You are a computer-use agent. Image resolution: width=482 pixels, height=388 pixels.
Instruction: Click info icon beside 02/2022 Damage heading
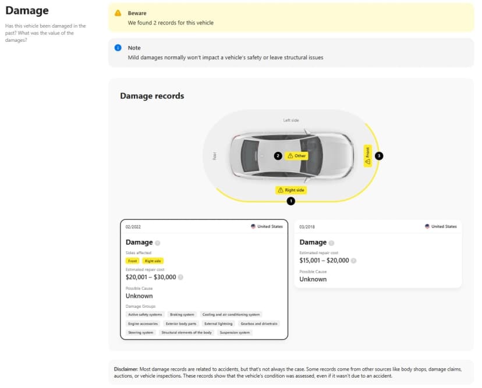pyautogui.click(x=158, y=243)
